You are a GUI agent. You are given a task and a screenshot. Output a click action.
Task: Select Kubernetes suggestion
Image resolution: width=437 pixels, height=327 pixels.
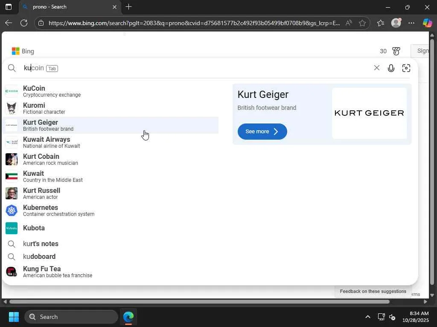pos(111,210)
